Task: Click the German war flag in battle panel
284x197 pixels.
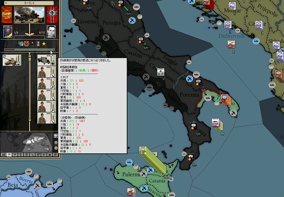Action: pos(52,15)
